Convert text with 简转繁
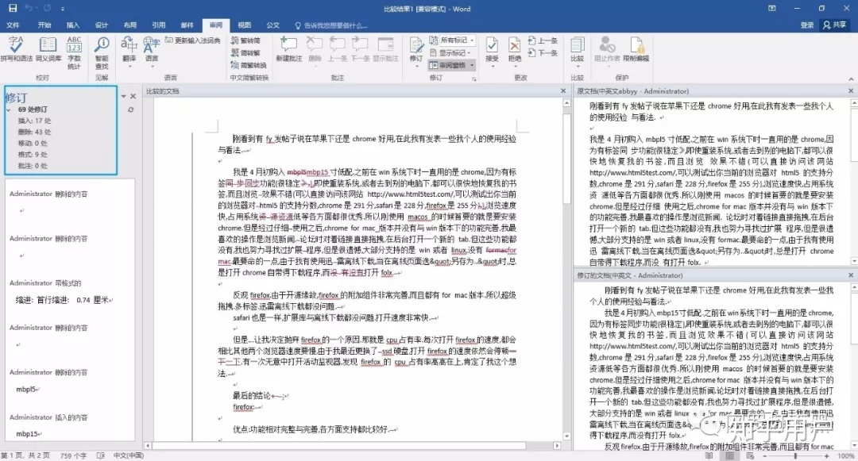Screen dimensions: 858x461 pyautogui.click(x=245, y=53)
